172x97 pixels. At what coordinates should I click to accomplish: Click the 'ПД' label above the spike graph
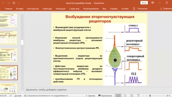coord(134,74)
